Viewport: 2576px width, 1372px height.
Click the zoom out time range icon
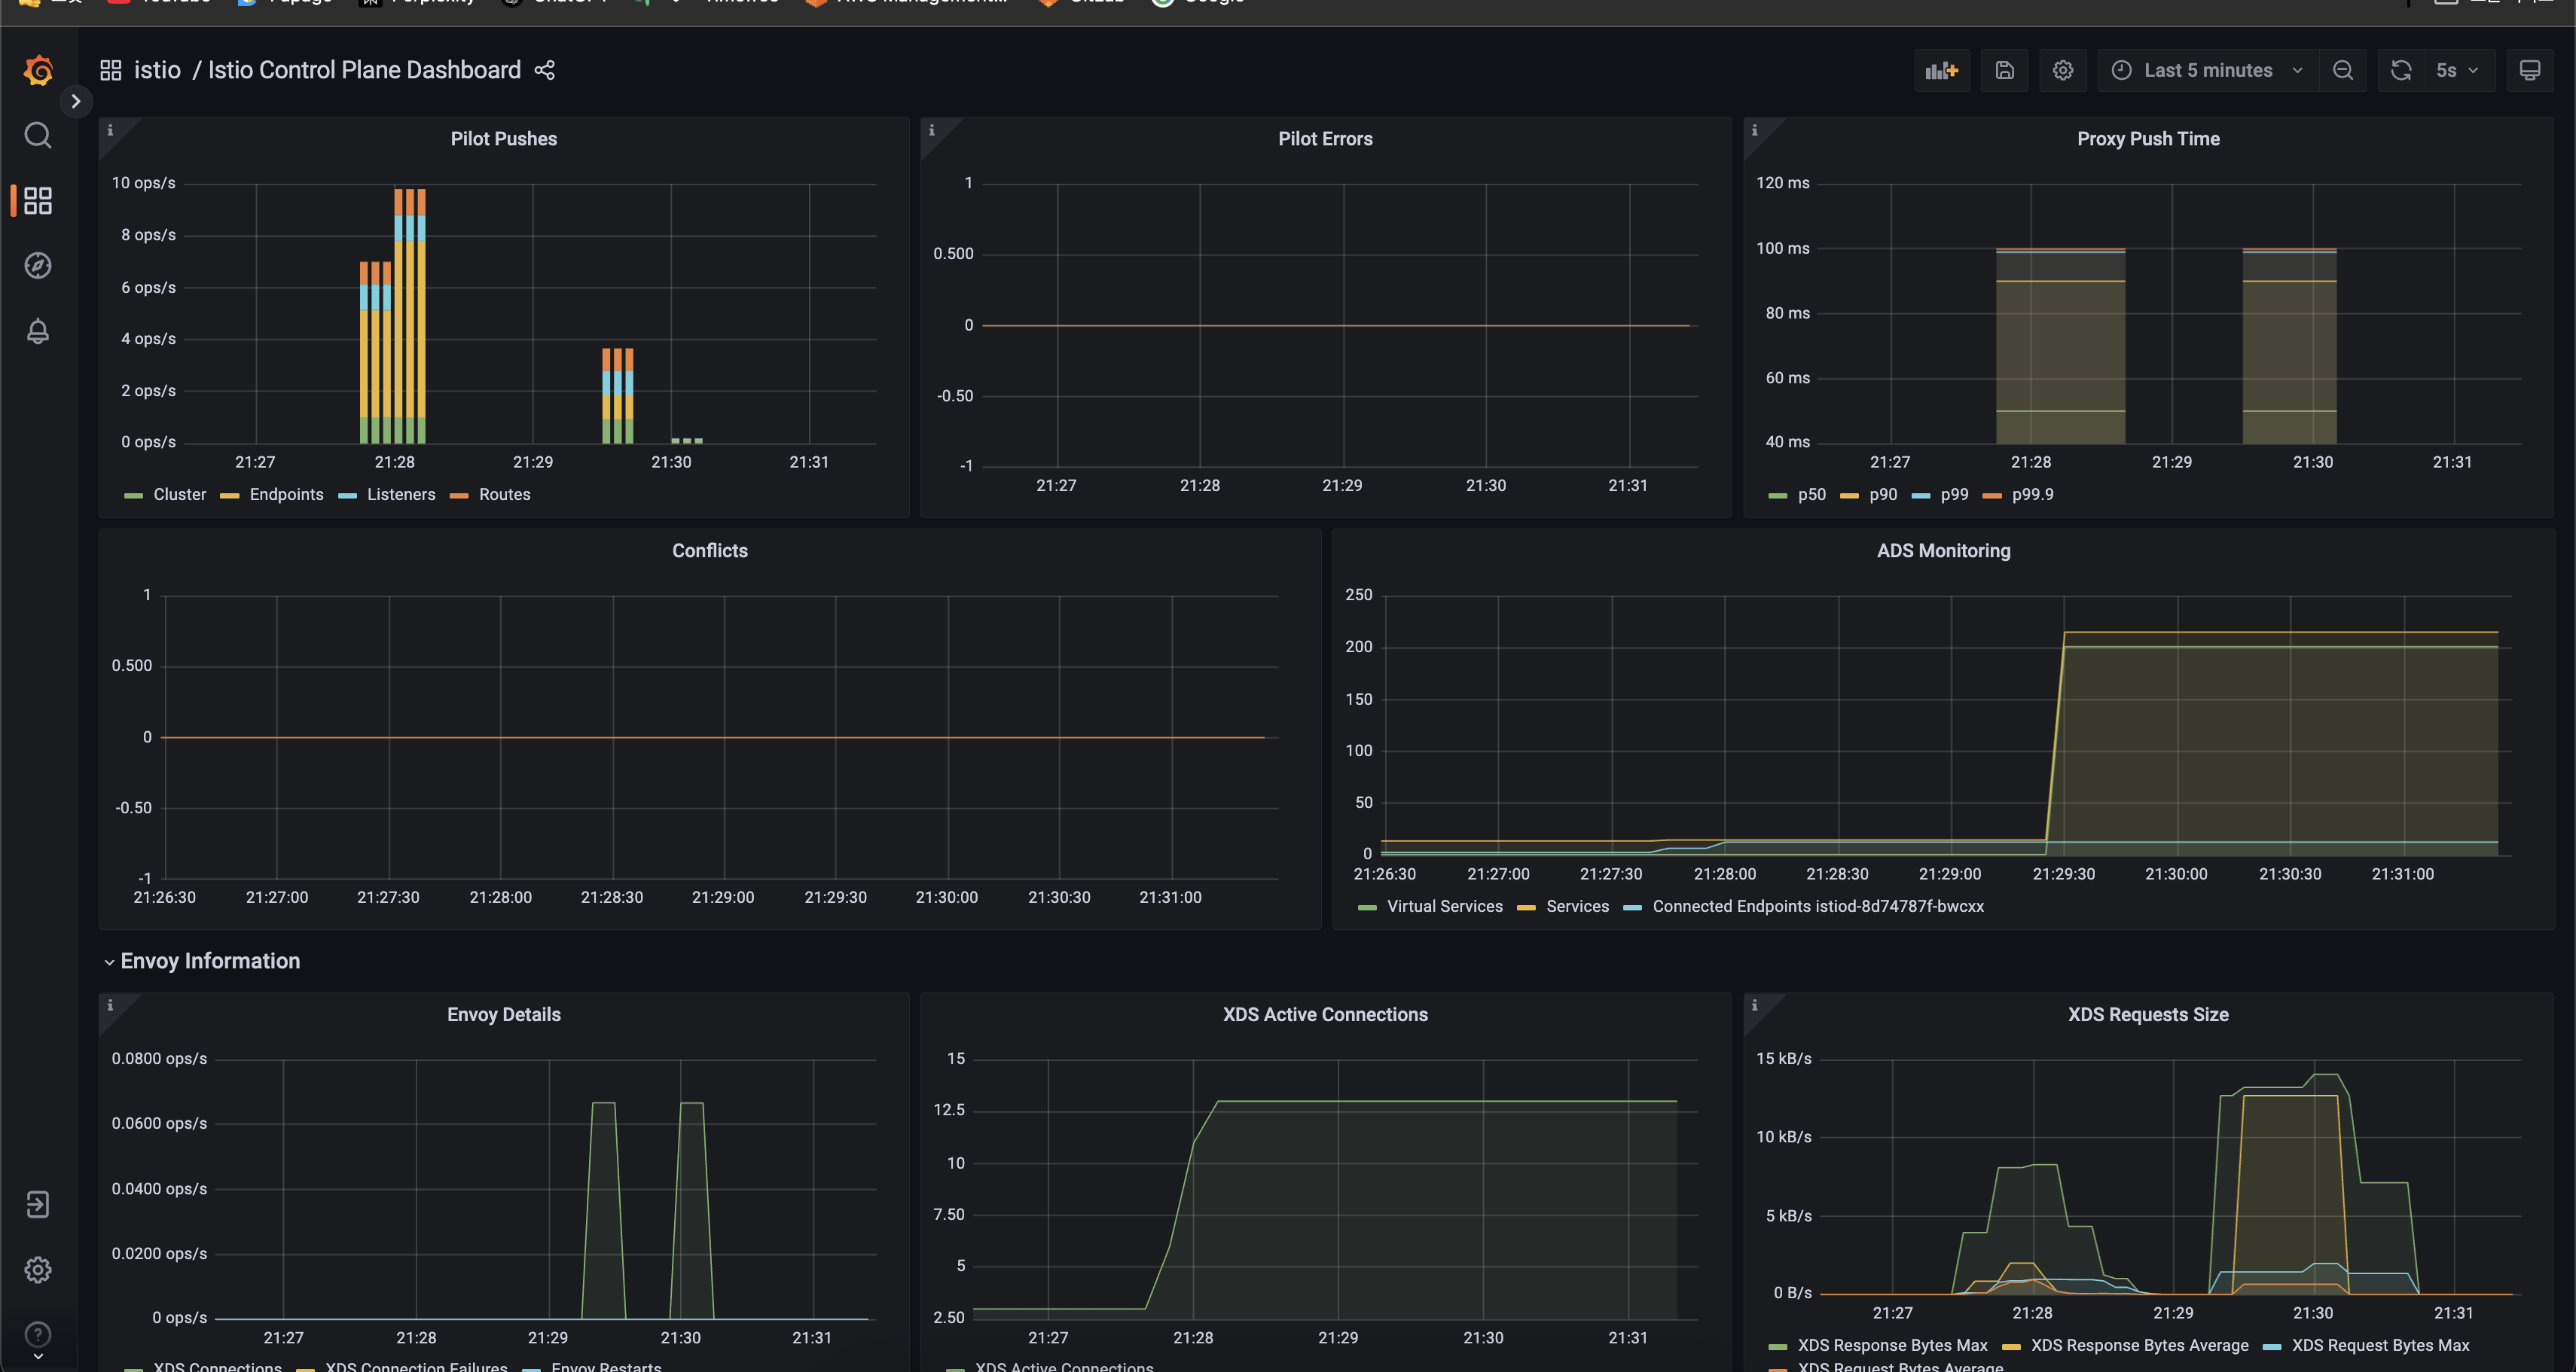[2342, 70]
